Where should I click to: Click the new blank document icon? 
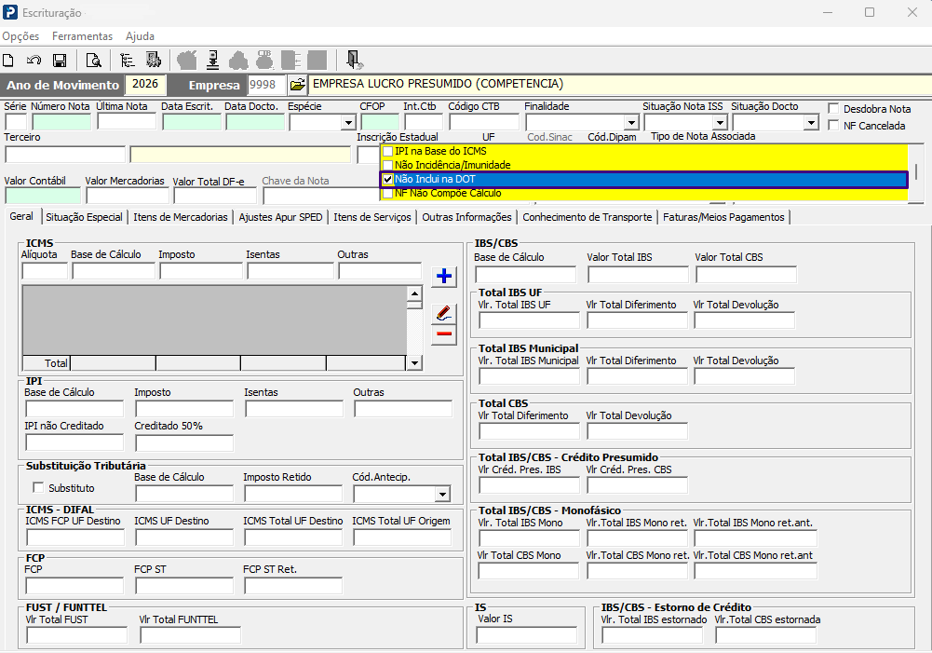point(8,60)
